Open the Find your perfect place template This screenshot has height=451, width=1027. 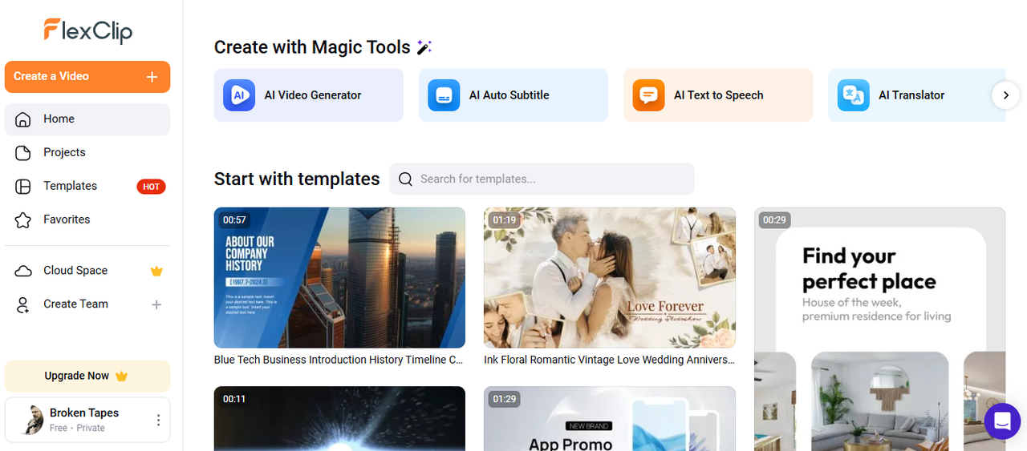[x=879, y=329]
